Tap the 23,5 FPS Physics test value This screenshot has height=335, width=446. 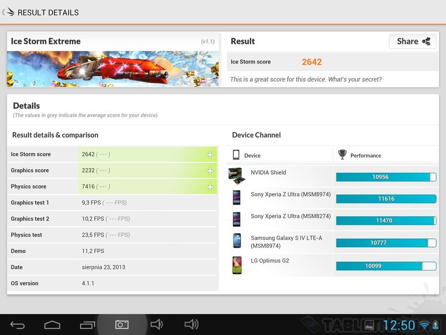(x=93, y=235)
